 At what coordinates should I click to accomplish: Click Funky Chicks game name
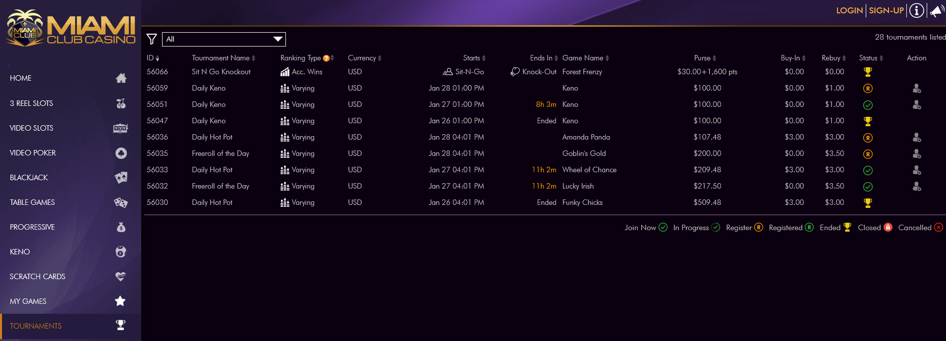(582, 202)
